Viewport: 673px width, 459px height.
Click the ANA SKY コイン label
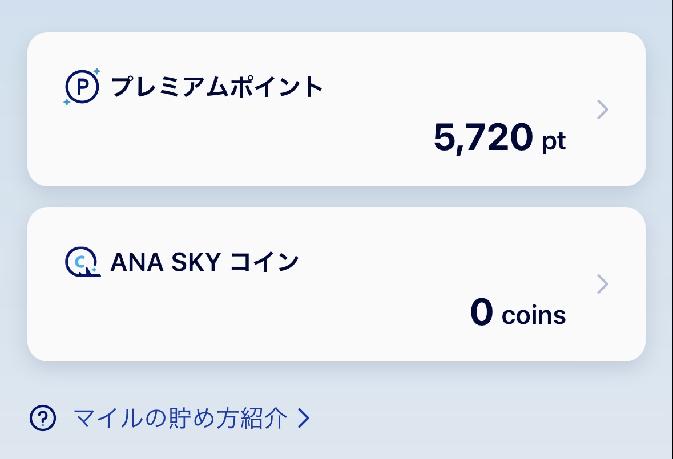[204, 262]
